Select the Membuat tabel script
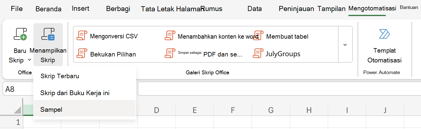The image size is (421, 129). (x=281, y=37)
